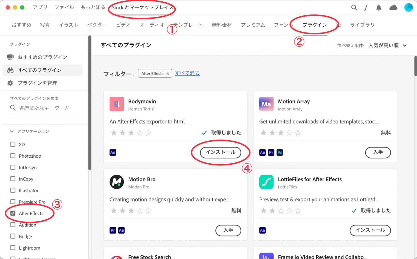Click the Ae badge on Motion Array card
The width and height of the screenshot is (417, 259).
click(262, 152)
